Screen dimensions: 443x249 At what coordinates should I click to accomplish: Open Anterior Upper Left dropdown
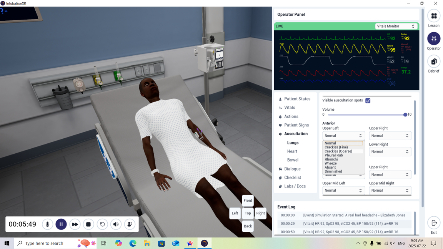pos(343,136)
